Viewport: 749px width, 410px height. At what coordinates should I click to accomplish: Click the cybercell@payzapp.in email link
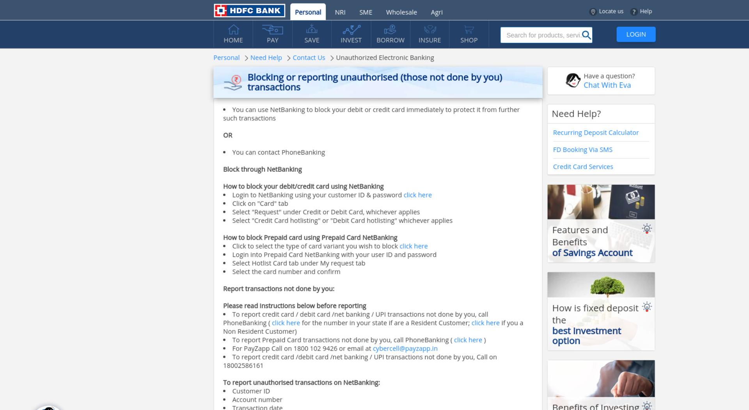(405, 349)
